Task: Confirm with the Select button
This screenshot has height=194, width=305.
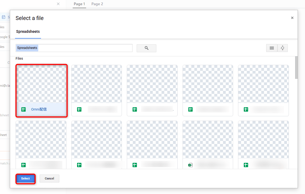Action: point(25,179)
